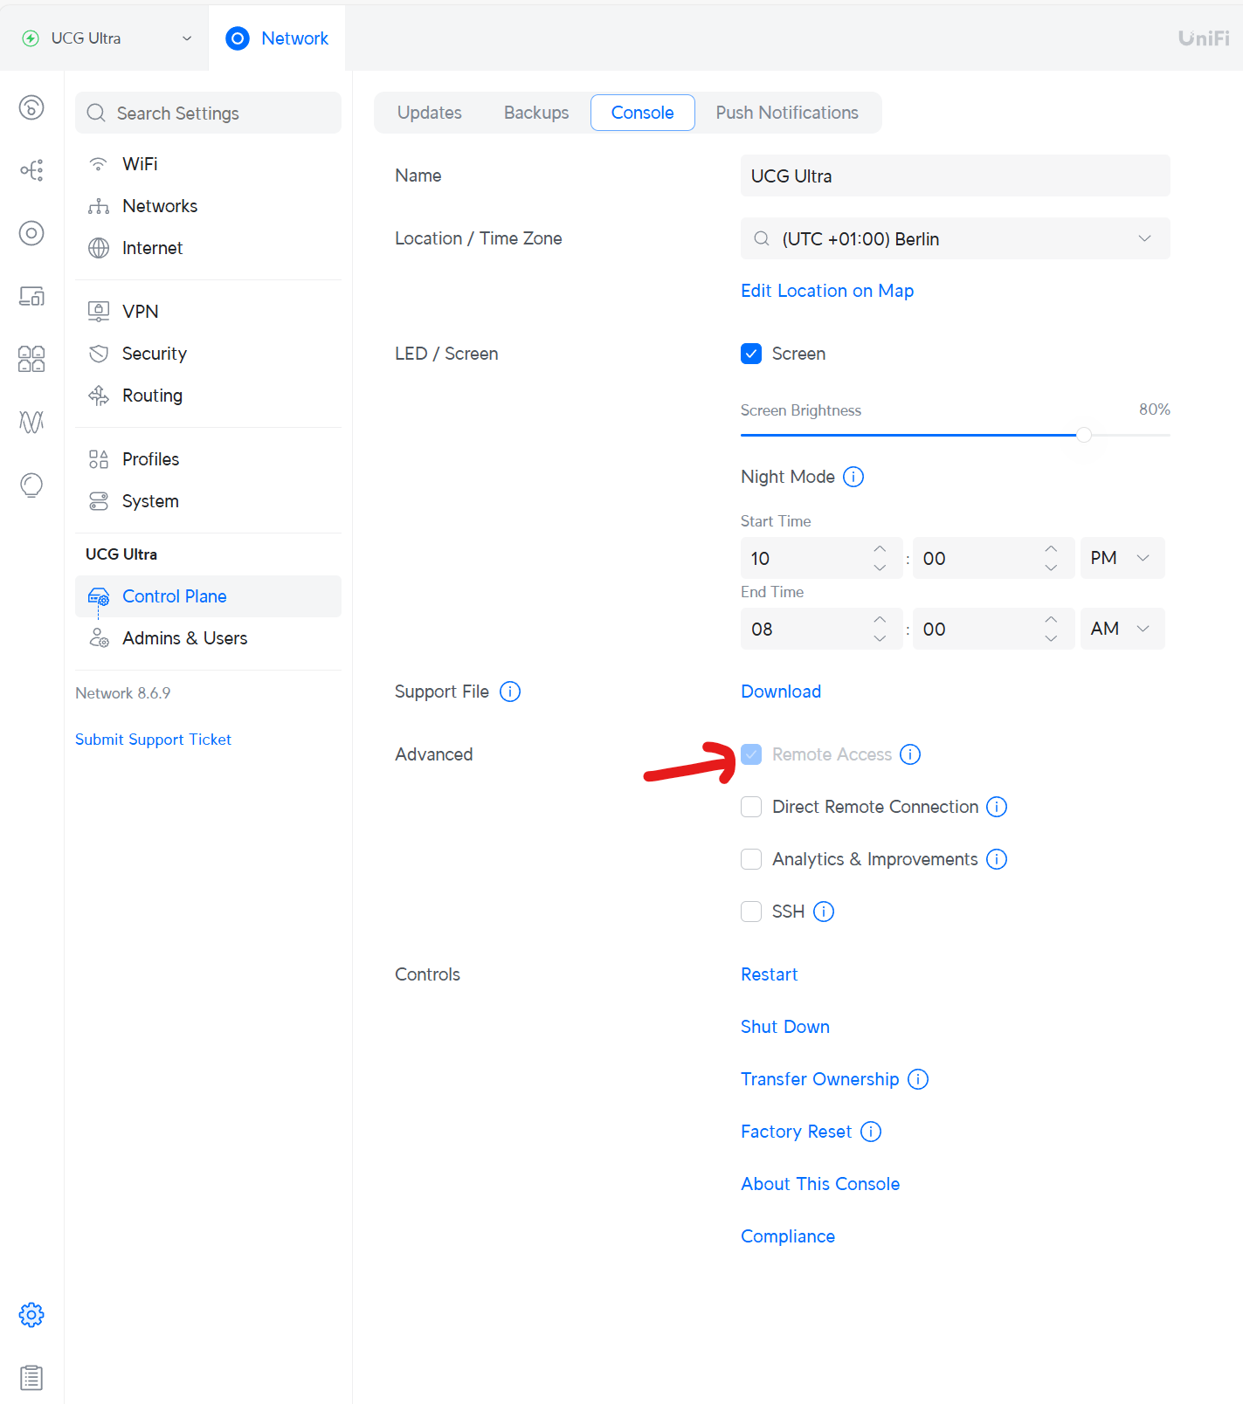
Task: Show Analytics & Improvements info icon
Action: 997,859
